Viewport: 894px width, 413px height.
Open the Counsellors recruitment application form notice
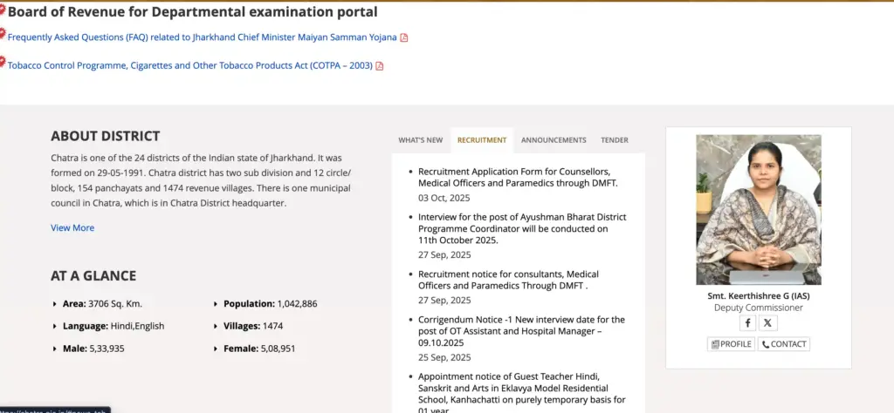pos(517,177)
